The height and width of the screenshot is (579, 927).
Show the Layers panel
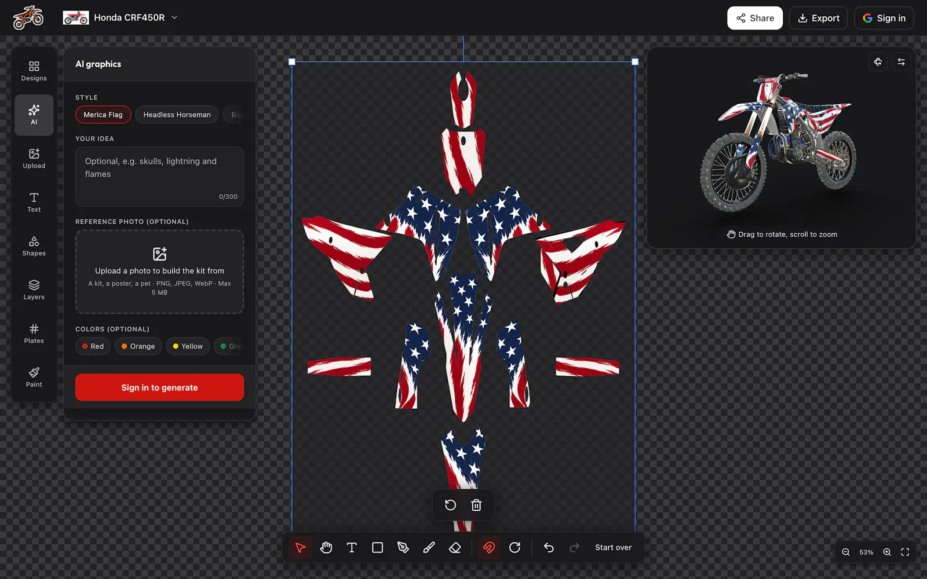point(34,290)
